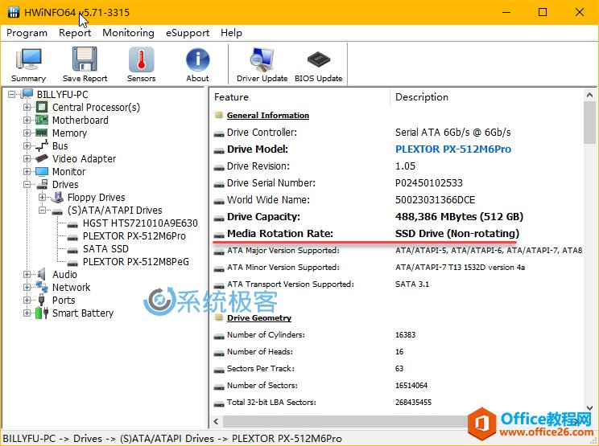Click the vertical scrollbar up arrow
Screen dimensions: 599x446
click(x=589, y=95)
